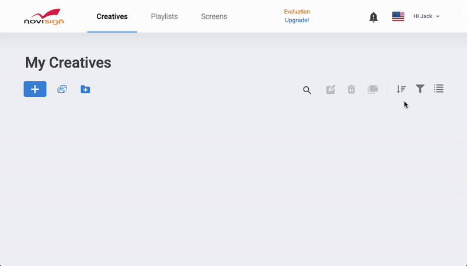Click the edit pencil icon
This screenshot has height=266, width=467.
coord(330,89)
